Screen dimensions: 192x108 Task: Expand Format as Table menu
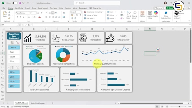pyautogui.click(x=91, y=15)
